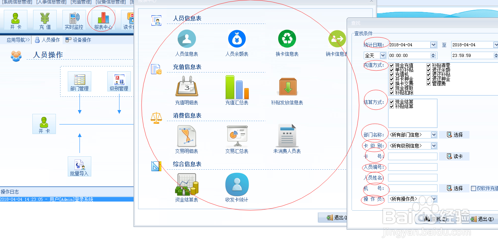498x249 pixels.
Task: Enable the 仅软件充值 checkbox
Action: pyautogui.click(x=473, y=188)
